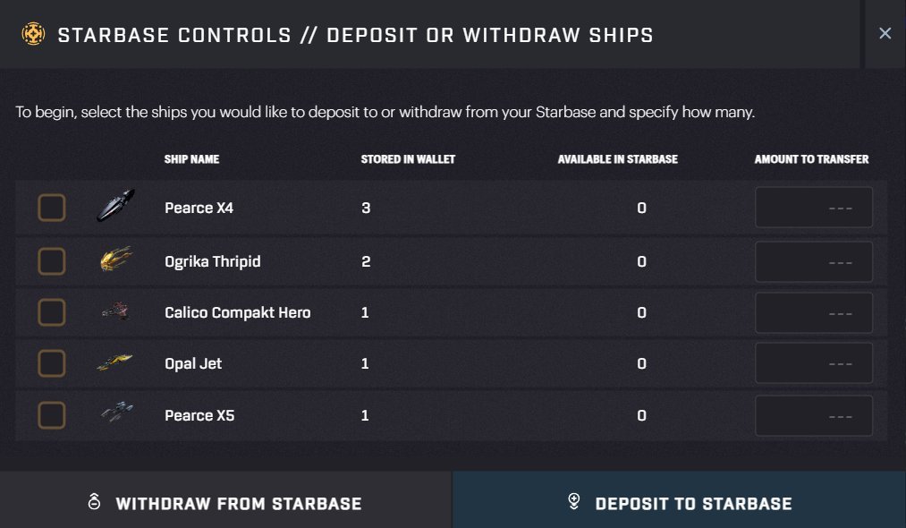This screenshot has width=906, height=528.
Task: Check the checkbox for Ogrika Thripid
Action: [x=52, y=260]
